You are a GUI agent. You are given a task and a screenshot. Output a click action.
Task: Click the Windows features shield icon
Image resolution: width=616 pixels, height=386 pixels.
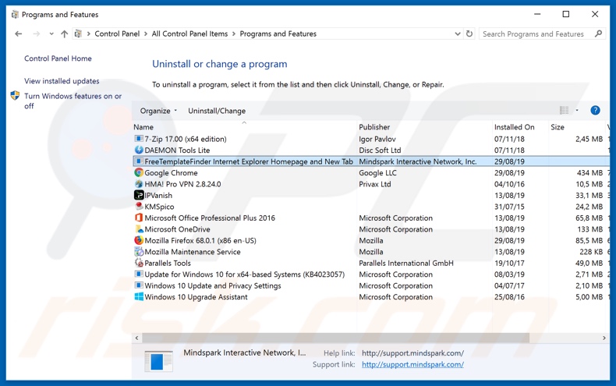(15, 95)
